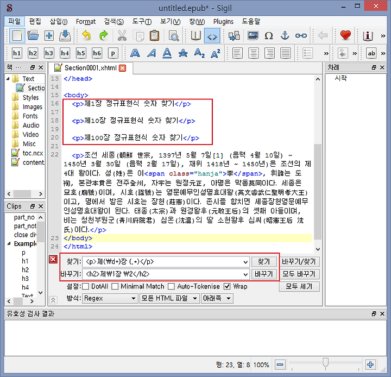This screenshot has height=377, width=391.
Task: Enable the Auto-Tokenise checkbox
Action: point(171,286)
